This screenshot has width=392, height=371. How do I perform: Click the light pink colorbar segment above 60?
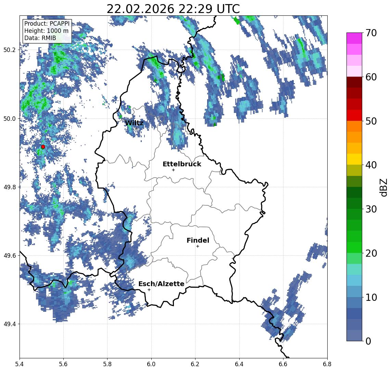pos(354,71)
